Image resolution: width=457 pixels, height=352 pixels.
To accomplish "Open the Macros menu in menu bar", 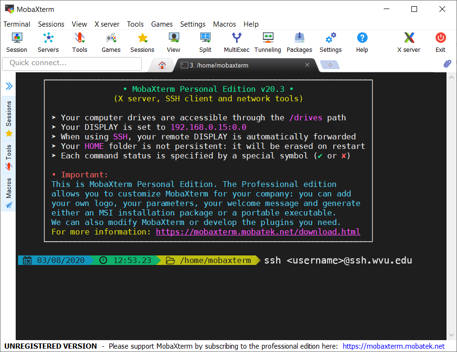I will [224, 24].
